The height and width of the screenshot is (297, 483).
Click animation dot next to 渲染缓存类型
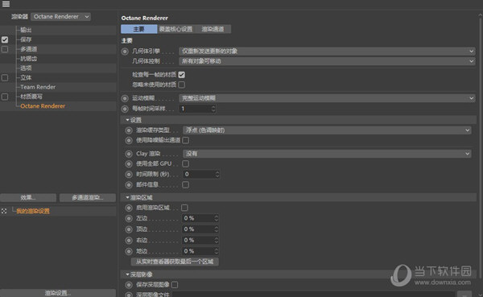coord(129,130)
